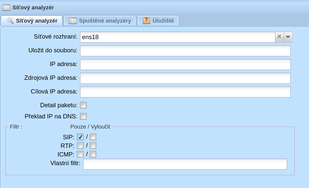Switch to the Síťový analyzér tab
Viewport: 309px width, 188px height.
click(32, 21)
